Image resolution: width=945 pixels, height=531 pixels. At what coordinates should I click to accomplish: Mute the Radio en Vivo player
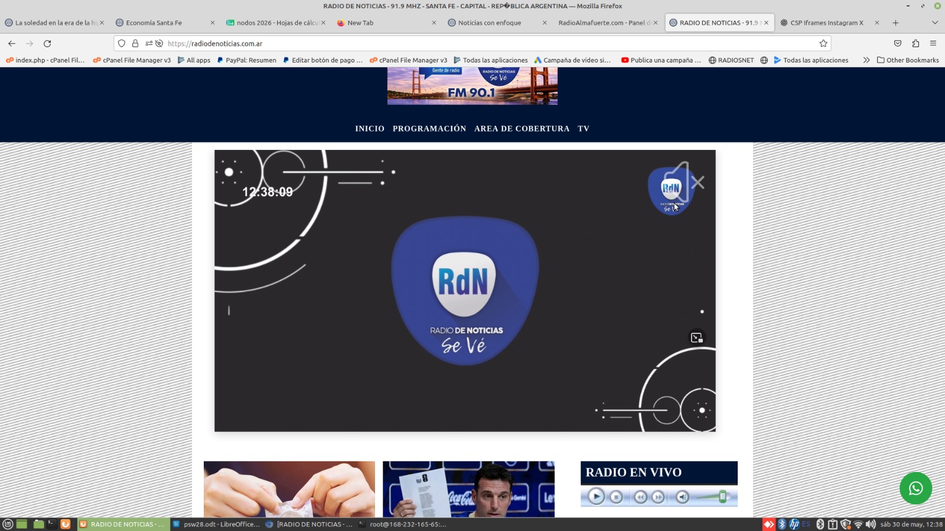click(x=683, y=497)
